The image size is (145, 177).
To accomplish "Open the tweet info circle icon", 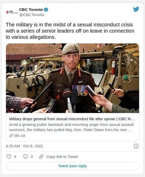I will click(x=136, y=146).
